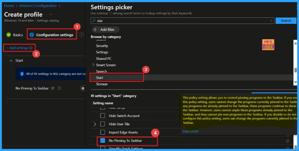Click the copy icon next to No Pinning To Taskbar label
The image size is (299, 151).
click(53, 88)
